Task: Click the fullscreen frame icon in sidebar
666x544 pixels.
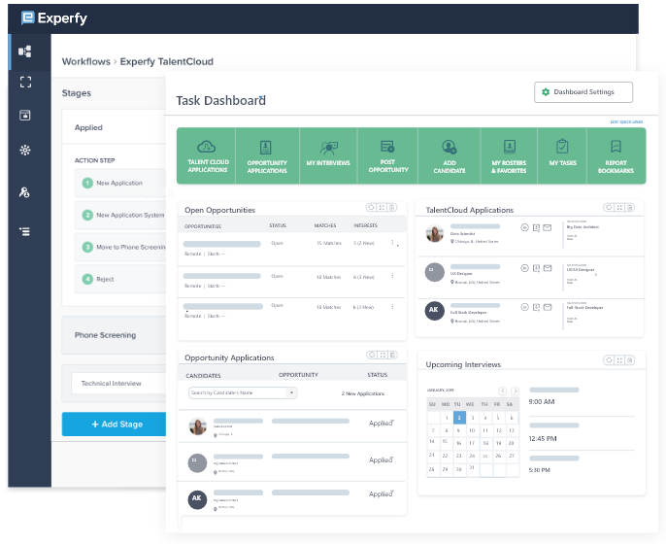Action: [25, 82]
